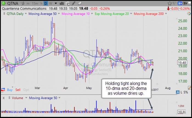
Task: Select the Daily D timeframe
Action: pos(46,3)
